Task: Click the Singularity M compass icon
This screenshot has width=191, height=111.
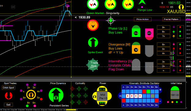Action: 110,4
